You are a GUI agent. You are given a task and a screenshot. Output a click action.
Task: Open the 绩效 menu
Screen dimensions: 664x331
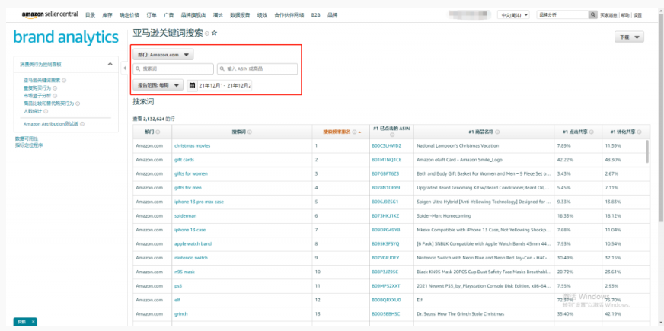click(x=262, y=14)
